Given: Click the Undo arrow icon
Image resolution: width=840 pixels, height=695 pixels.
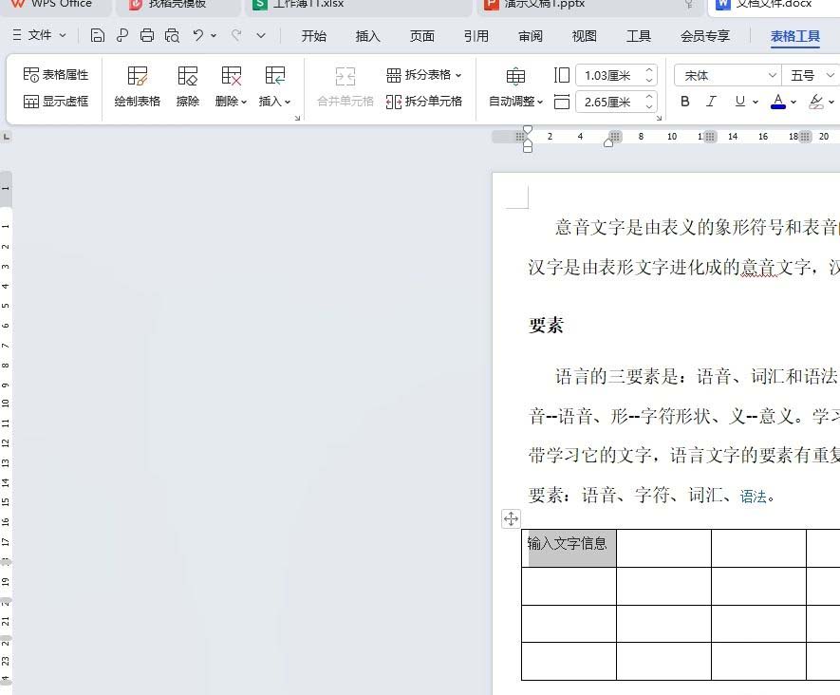Looking at the screenshot, I should coord(198,36).
